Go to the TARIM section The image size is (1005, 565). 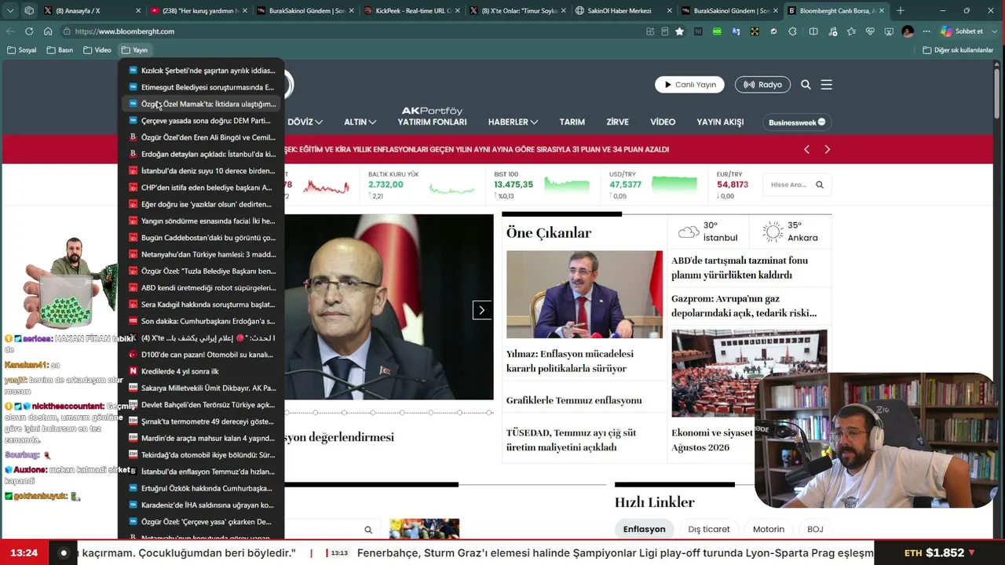point(572,122)
